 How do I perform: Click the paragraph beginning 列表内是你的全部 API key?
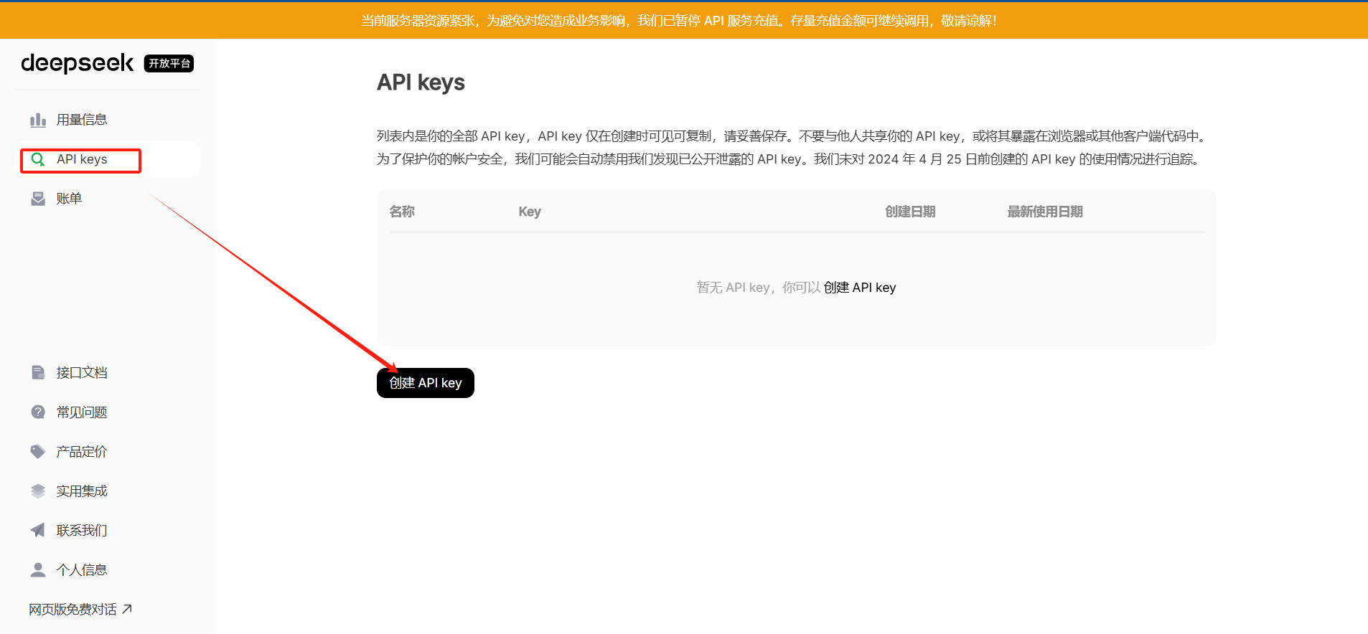[x=792, y=147]
